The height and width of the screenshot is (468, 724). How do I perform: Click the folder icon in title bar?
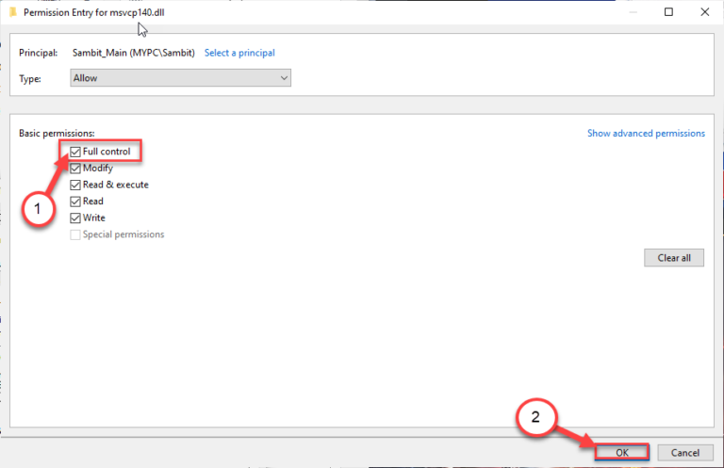tap(13, 12)
